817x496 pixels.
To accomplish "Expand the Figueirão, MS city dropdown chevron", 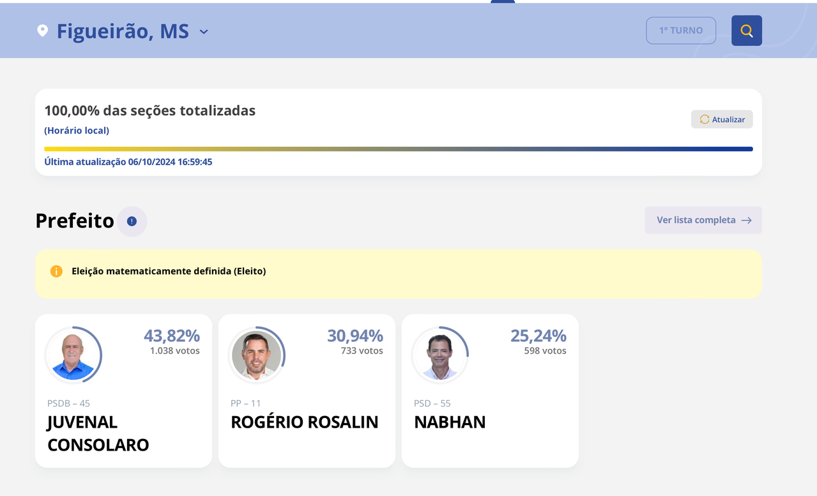I will (204, 31).
